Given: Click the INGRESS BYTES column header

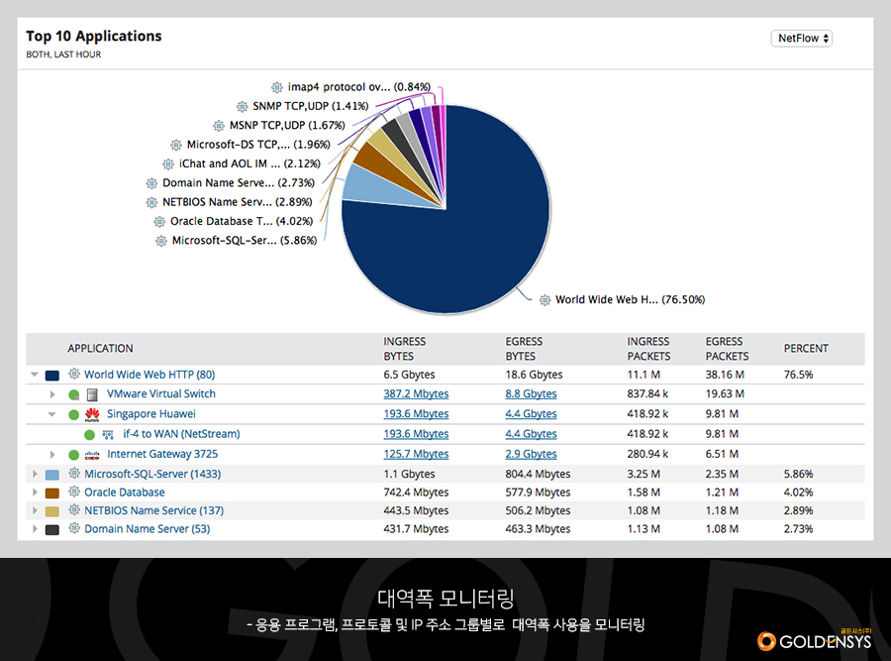Looking at the screenshot, I should pyautogui.click(x=405, y=349).
